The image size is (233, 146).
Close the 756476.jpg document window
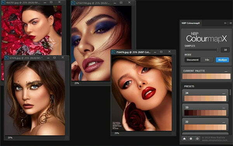(x=169, y=52)
